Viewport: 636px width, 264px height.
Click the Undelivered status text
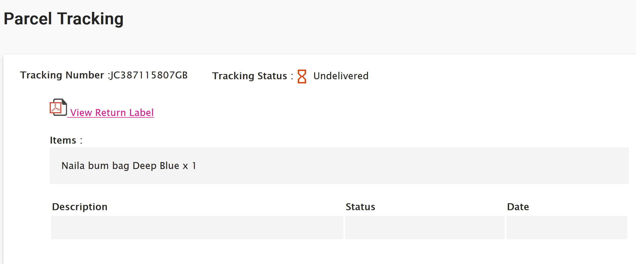(341, 76)
